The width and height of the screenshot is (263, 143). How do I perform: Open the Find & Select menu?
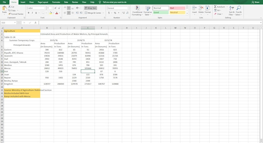[x=239, y=11]
